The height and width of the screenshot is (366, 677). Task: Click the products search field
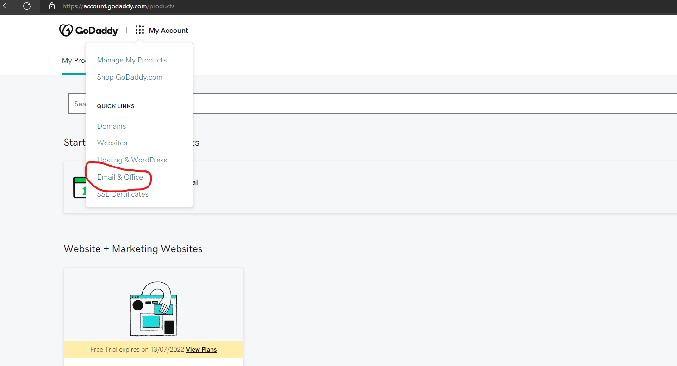point(373,104)
